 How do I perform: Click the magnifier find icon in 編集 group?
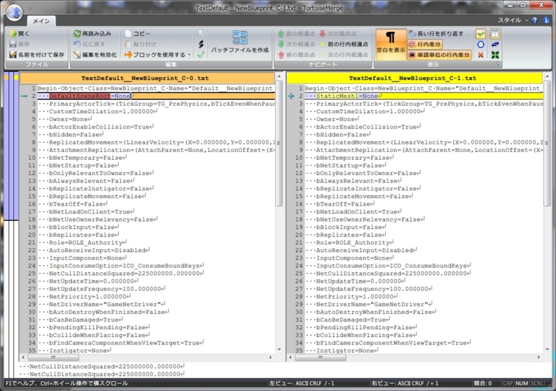coord(201,33)
